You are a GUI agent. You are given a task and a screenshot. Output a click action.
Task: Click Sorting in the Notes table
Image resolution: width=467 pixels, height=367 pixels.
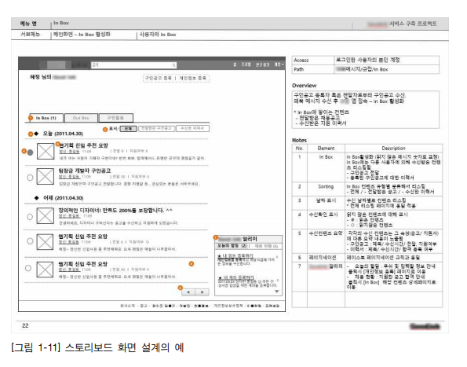click(326, 186)
